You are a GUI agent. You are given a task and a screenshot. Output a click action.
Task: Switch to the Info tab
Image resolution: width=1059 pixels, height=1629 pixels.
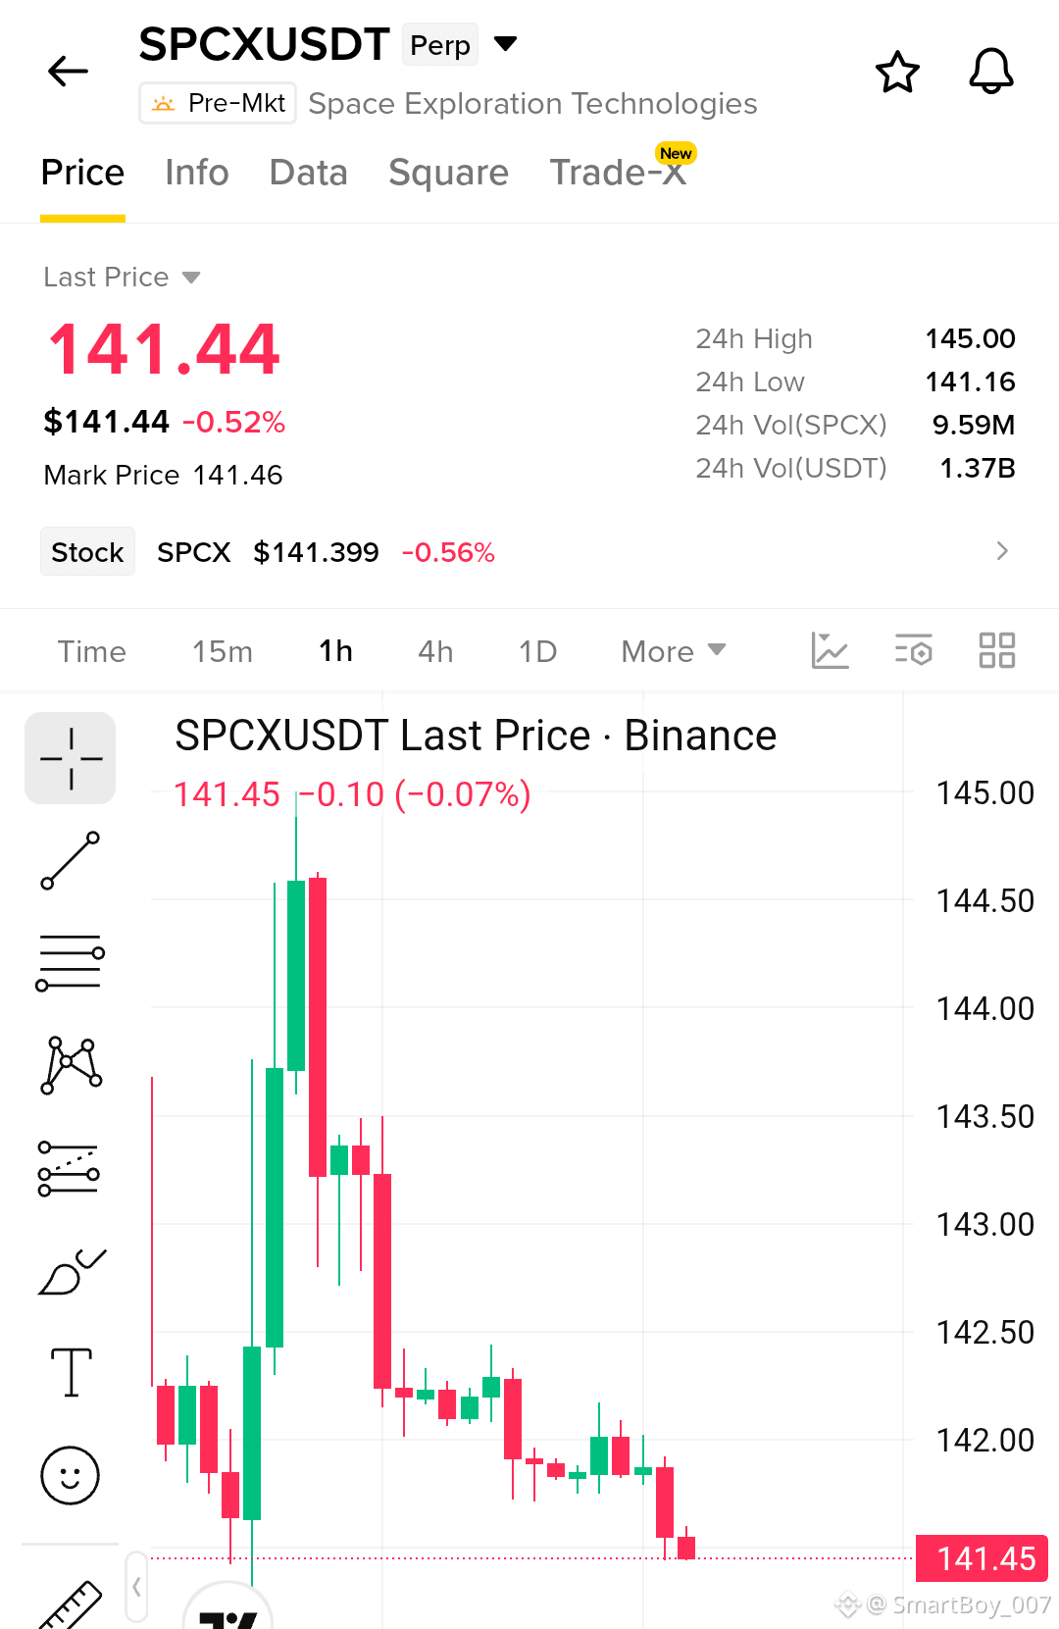click(197, 173)
